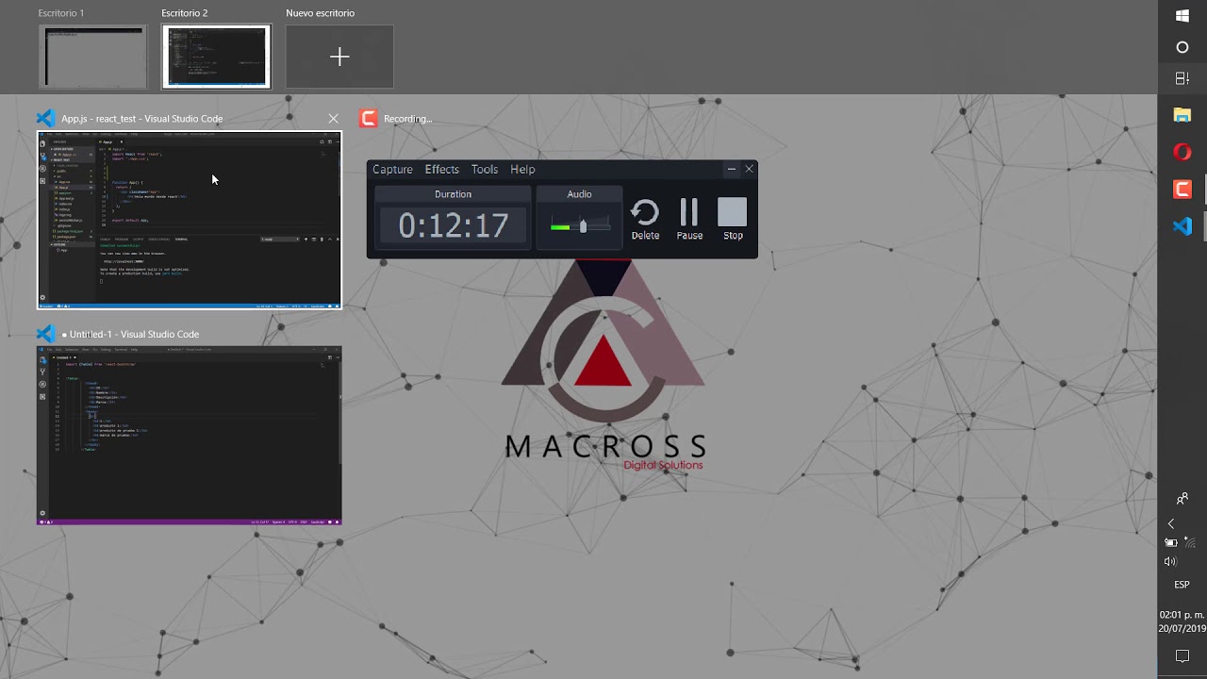
Task: Select App.js - react_test VS Code window
Action: (190, 220)
